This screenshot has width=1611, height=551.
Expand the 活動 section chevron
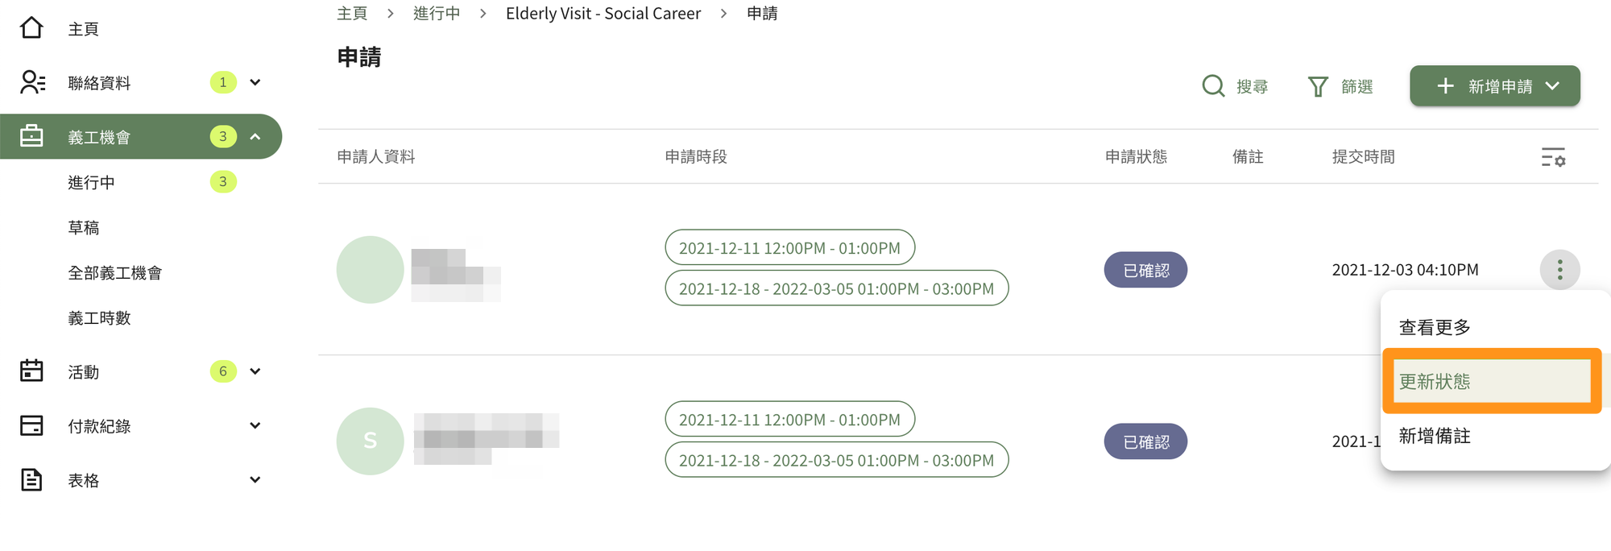(x=255, y=371)
